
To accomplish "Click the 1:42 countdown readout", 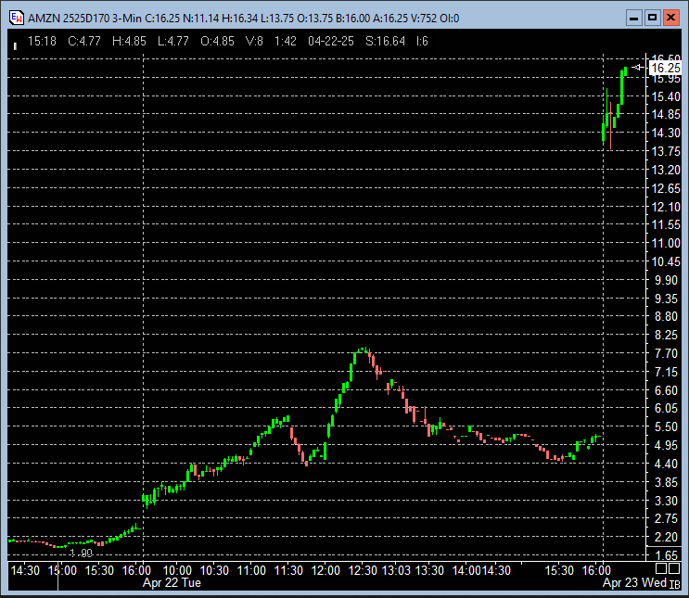I will [x=286, y=42].
